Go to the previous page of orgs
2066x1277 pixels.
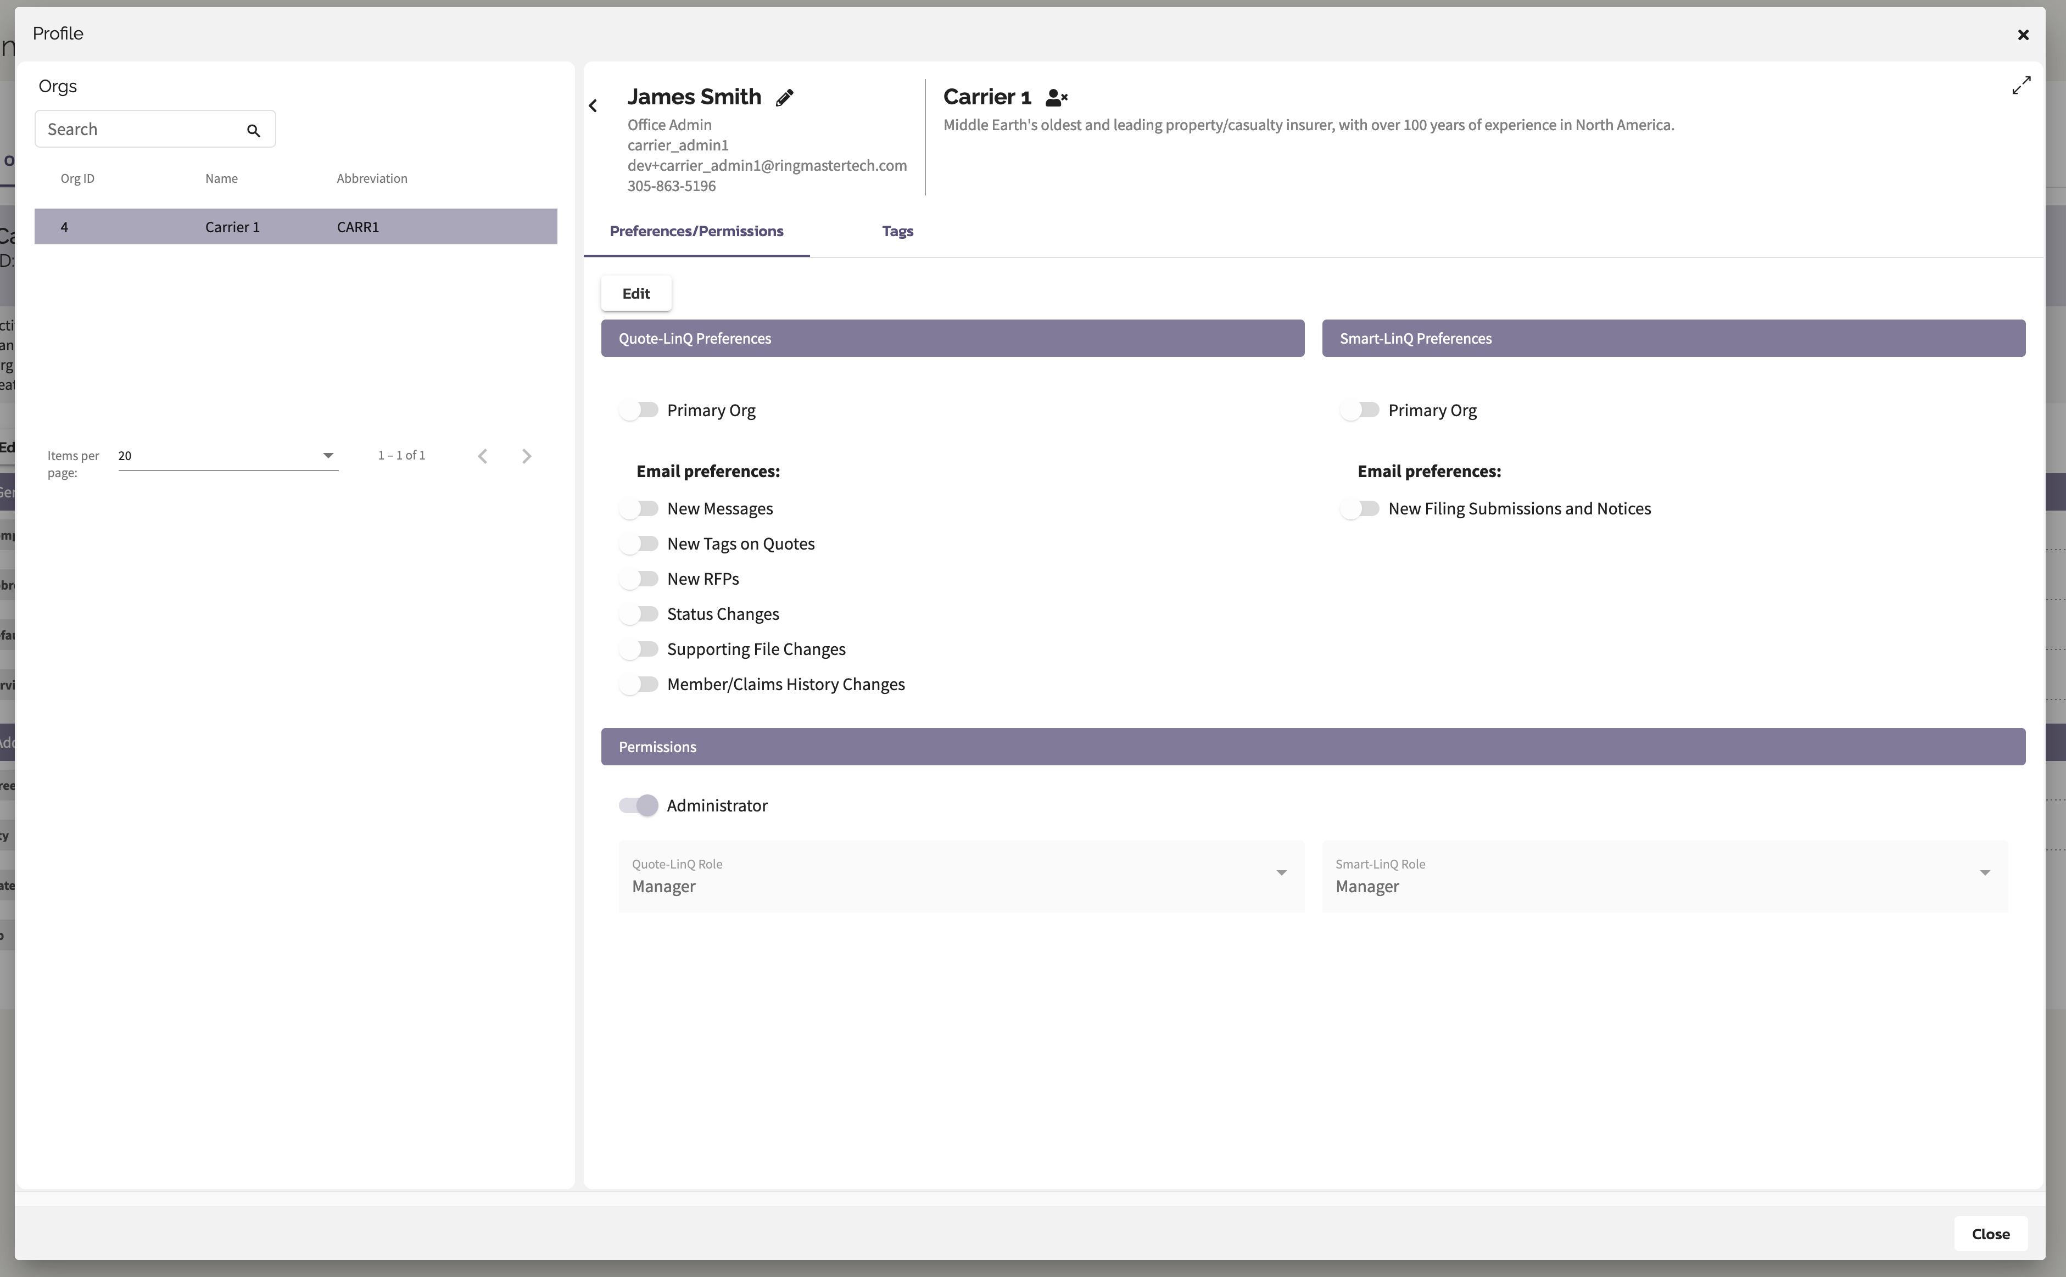pyautogui.click(x=482, y=456)
